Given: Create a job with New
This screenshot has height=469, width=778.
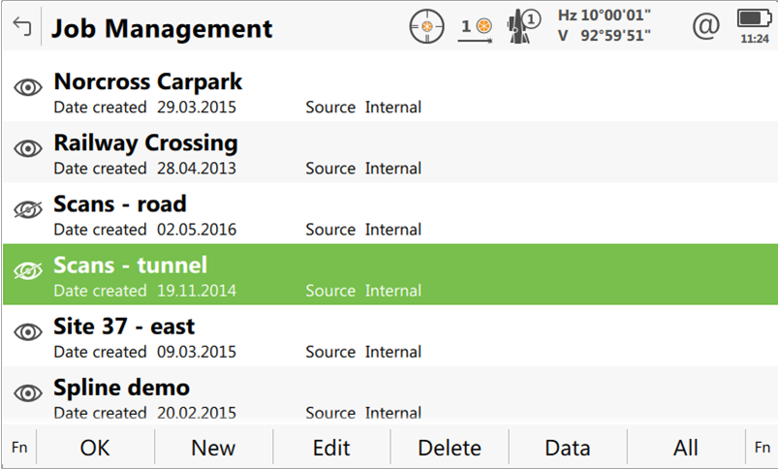Looking at the screenshot, I should pyautogui.click(x=213, y=448).
